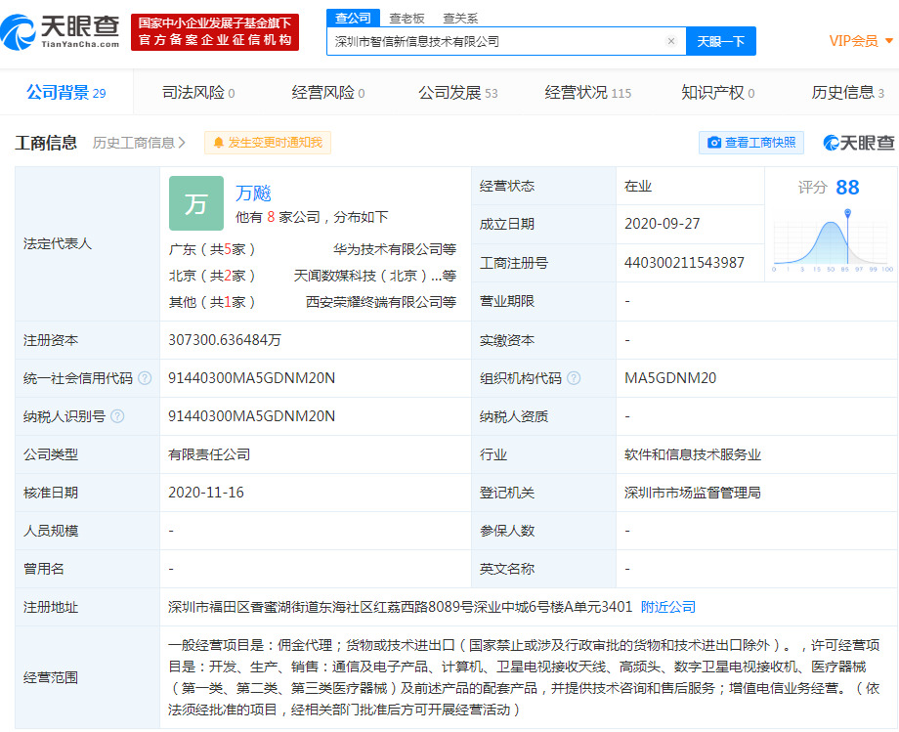Select organization code MA5GDNM20

670,378
